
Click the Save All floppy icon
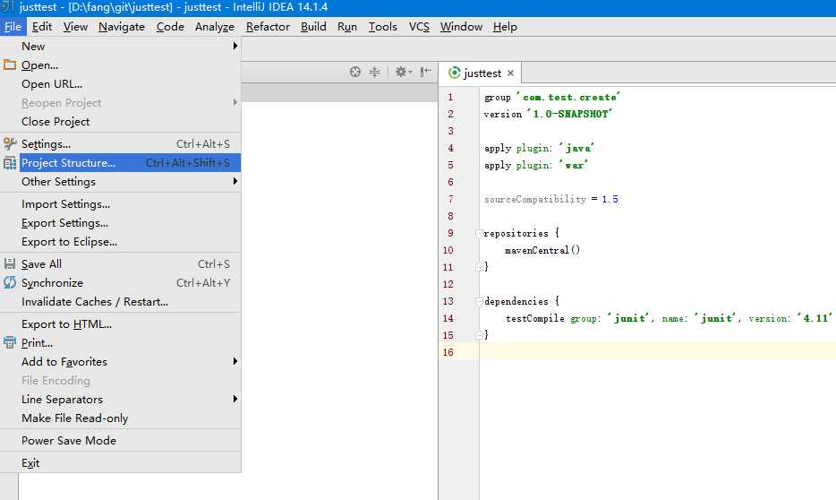pos(10,263)
